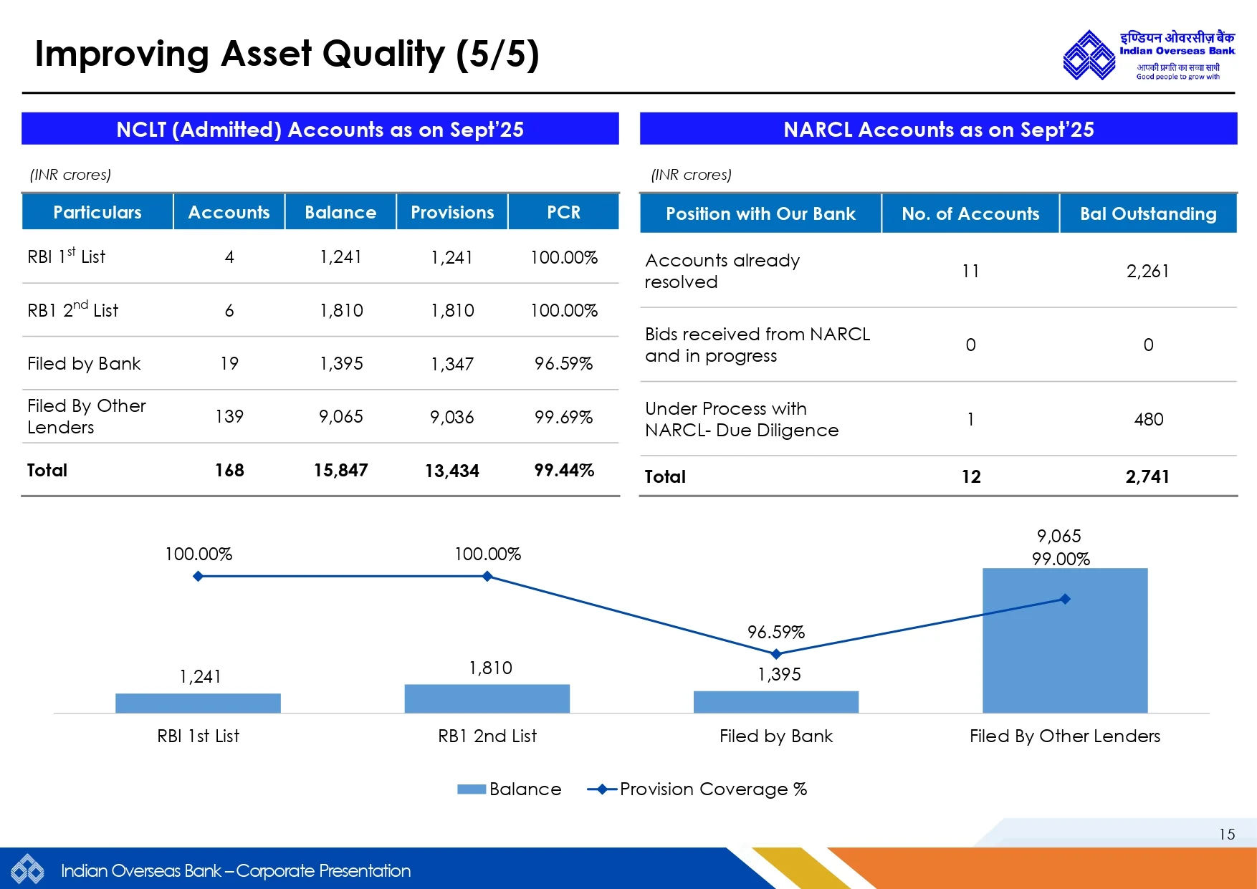Select the Bal Outstanding column header
The image size is (1257, 889).
pos(1148,213)
